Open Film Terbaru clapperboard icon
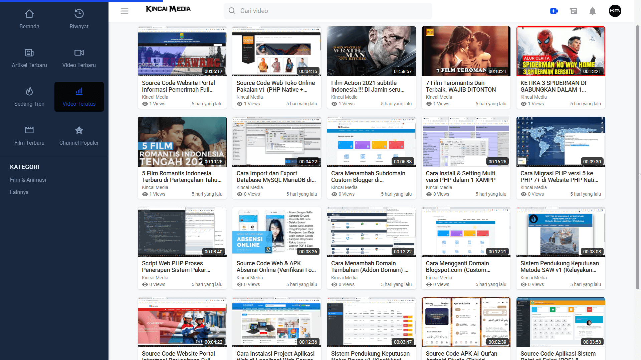641x360 pixels. tap(29, 130)
